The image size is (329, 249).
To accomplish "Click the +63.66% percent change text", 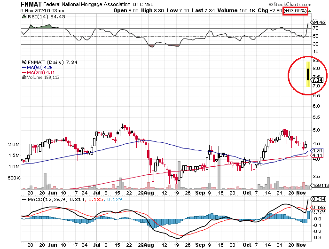I will click(x=296, y=10).
